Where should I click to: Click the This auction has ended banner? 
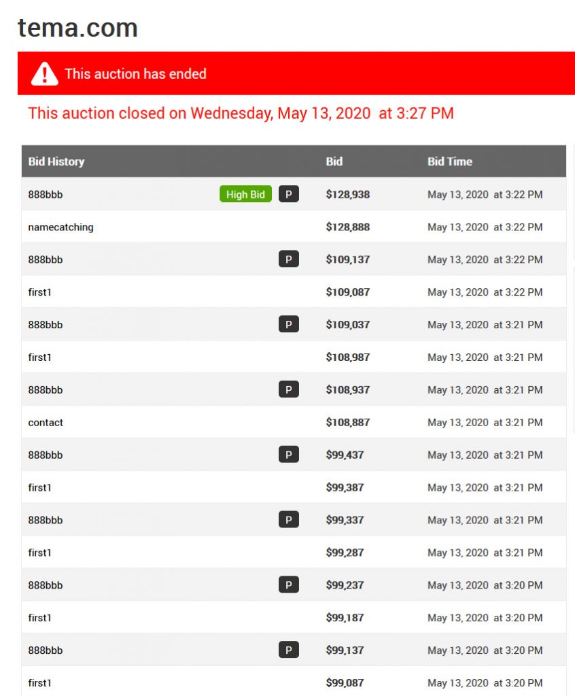coord(296,73)
